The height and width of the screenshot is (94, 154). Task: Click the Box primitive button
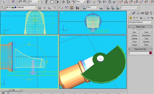click(134, 32)
